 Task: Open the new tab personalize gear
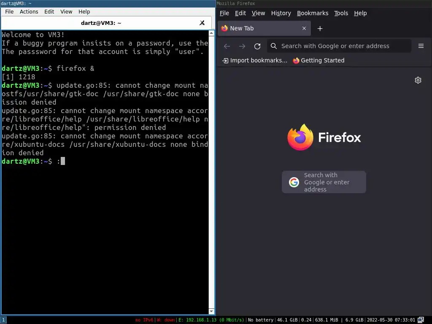point(418,80)
